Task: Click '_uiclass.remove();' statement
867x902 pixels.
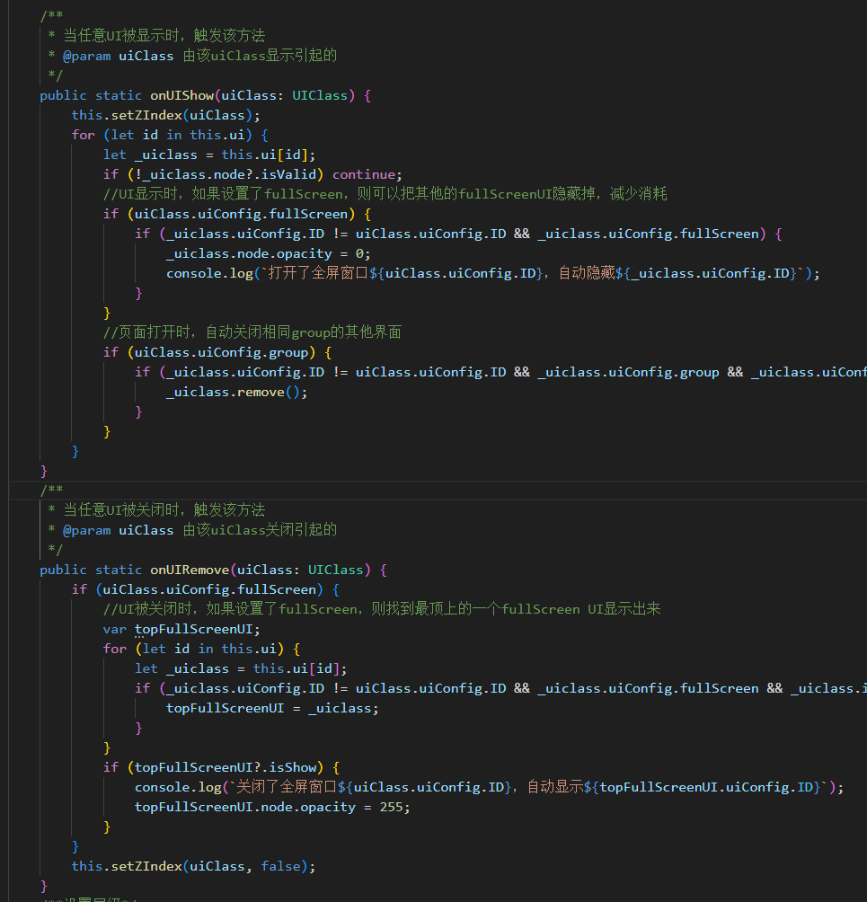Action: pos(237,393)
